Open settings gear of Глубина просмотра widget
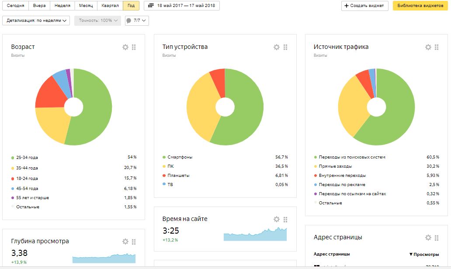 125,241
